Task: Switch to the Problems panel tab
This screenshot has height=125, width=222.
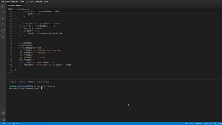Action: [12, 82]
